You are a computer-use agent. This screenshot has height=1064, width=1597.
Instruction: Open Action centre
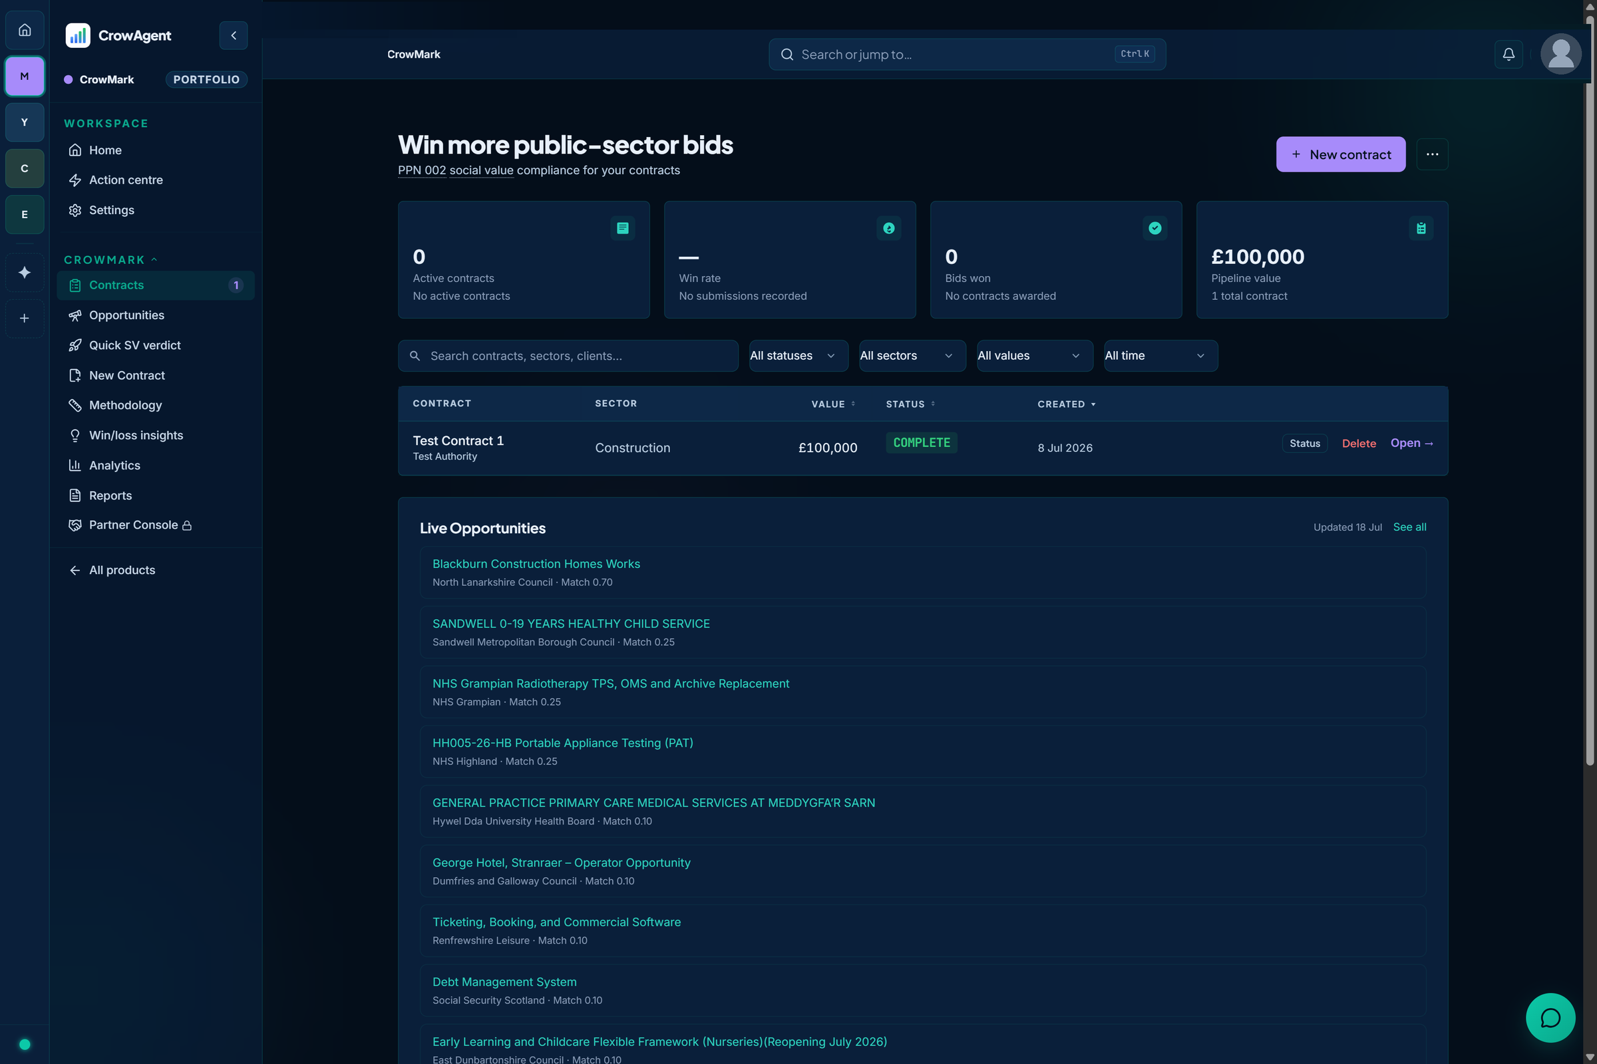click(156, 180)
